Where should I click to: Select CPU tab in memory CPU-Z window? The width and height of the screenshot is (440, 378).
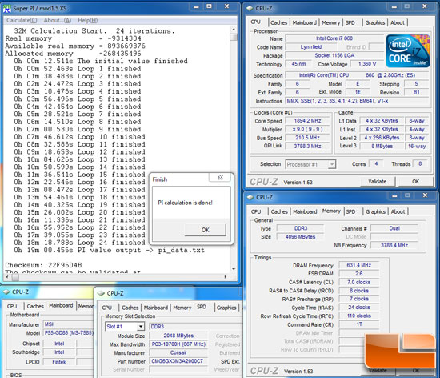coord(256,211)
